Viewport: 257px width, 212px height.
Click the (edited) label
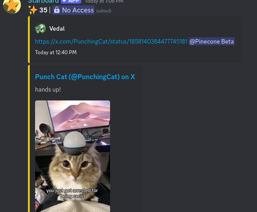click(x=103, y=11)
